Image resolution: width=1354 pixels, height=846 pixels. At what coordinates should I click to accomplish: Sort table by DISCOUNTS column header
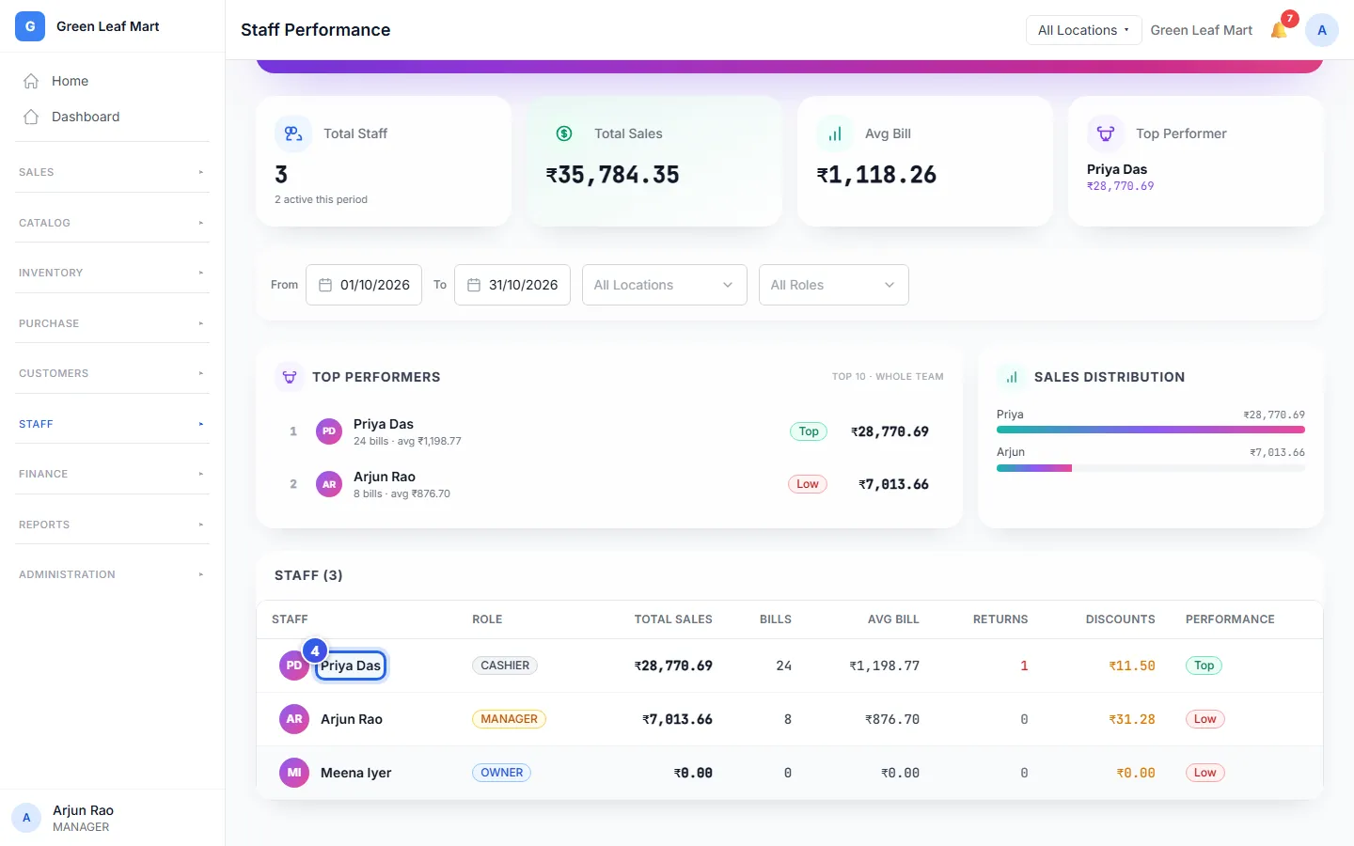1120,619
